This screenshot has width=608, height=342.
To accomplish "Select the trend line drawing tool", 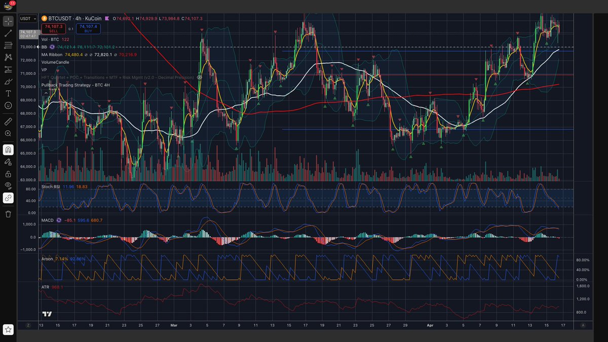I will [8, 33].
